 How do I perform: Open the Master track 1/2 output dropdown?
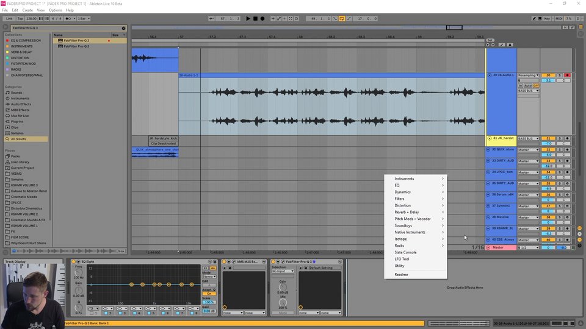coord(528,248)
